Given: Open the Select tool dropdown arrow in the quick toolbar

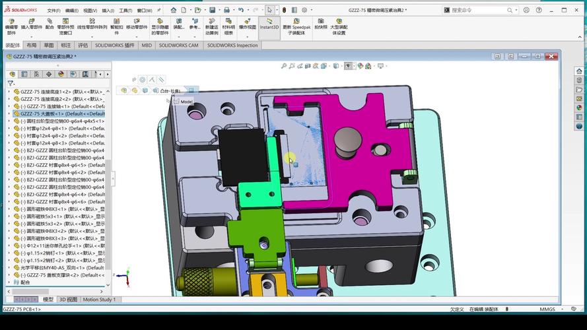Looking at the screenshot, I should coord(277,10).
